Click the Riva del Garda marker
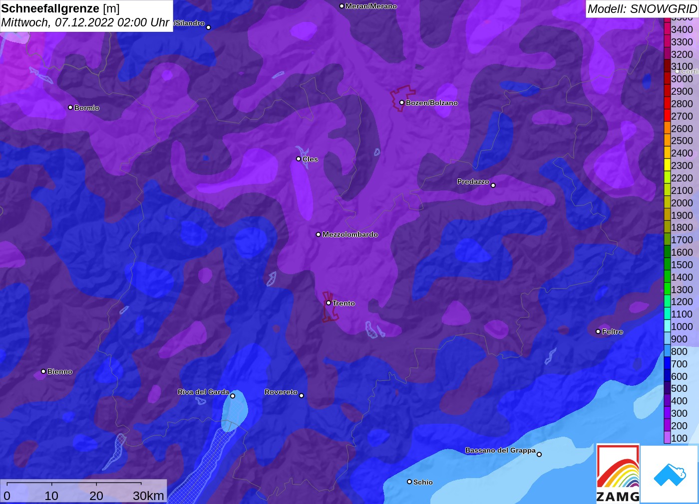Screen dimensions: 699x504 point(233,396)
